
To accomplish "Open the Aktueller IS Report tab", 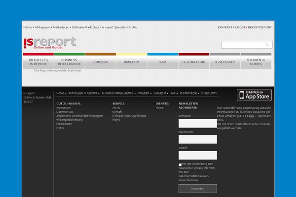I will [38, 62].
